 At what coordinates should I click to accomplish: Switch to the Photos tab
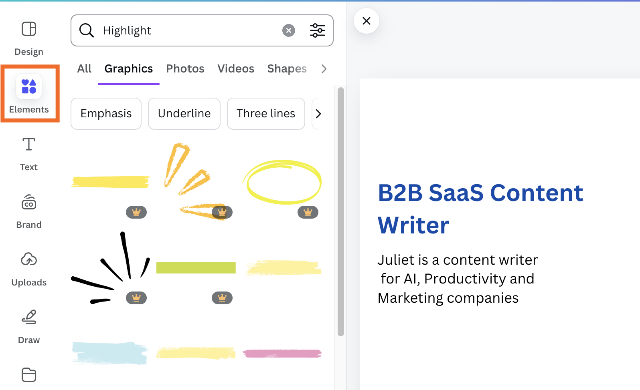pyautogui.click(x=185, y=68)
